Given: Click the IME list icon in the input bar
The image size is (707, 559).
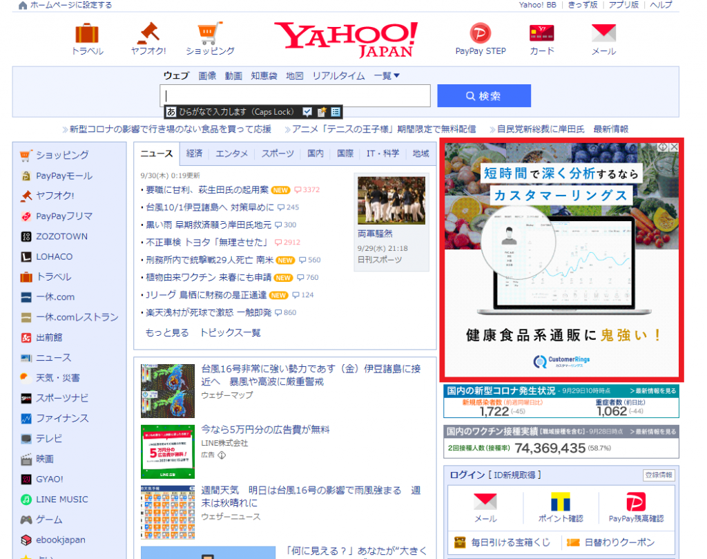Looking at the screenshot, I should click(336, 112).
